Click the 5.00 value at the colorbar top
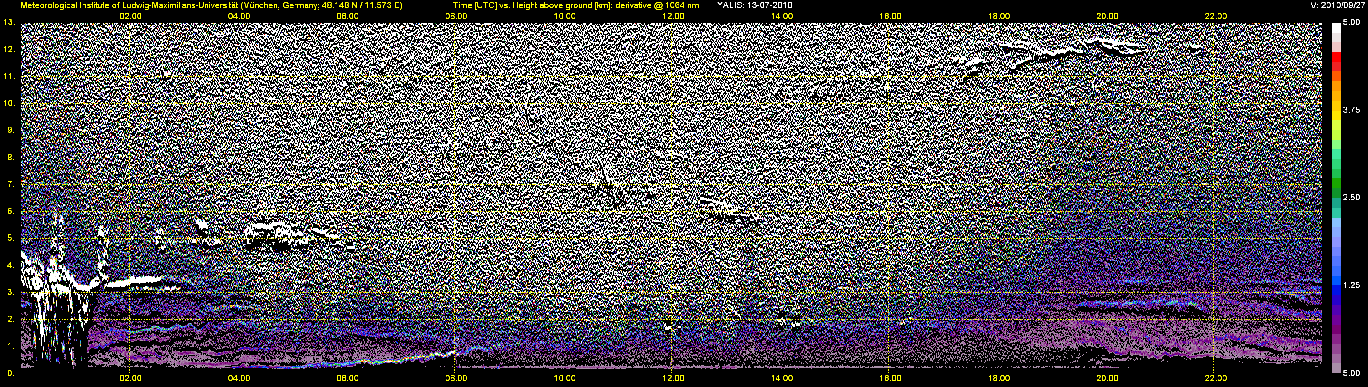The image size is (1368, 387). click(1351, 22)
